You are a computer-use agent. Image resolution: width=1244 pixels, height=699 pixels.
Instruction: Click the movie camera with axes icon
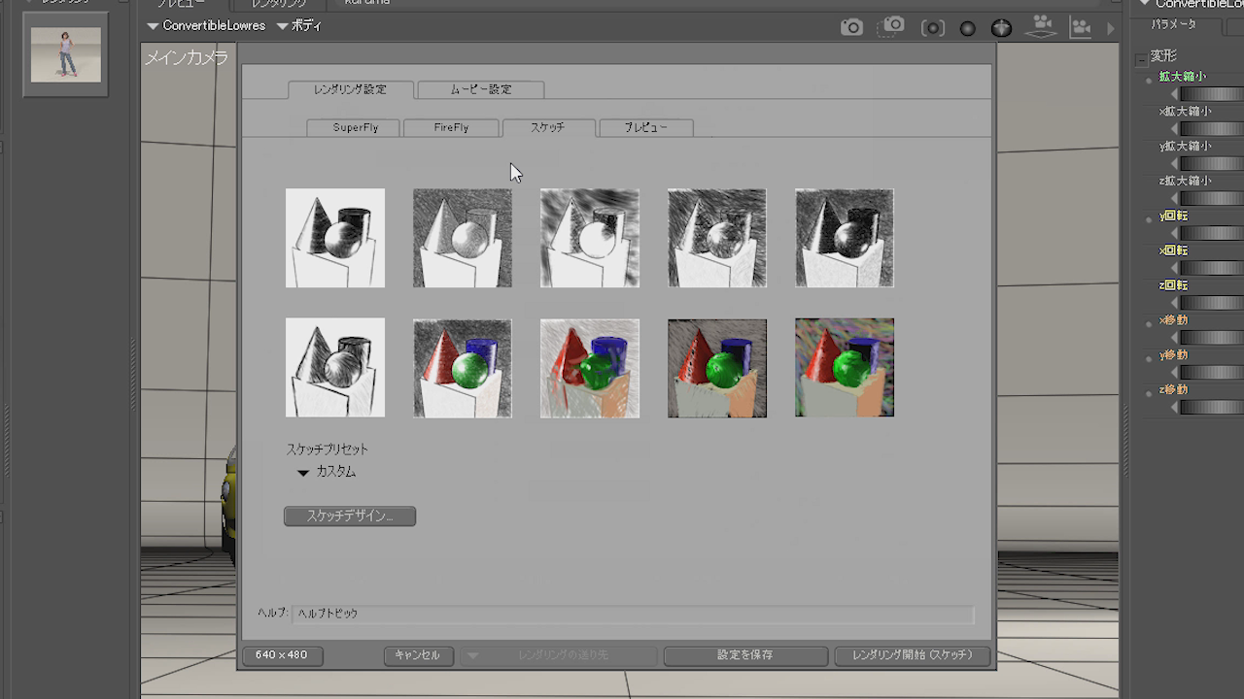[1081, 27]
